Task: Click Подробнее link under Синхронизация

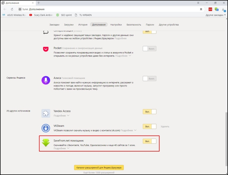Action: tap(120, 38)
